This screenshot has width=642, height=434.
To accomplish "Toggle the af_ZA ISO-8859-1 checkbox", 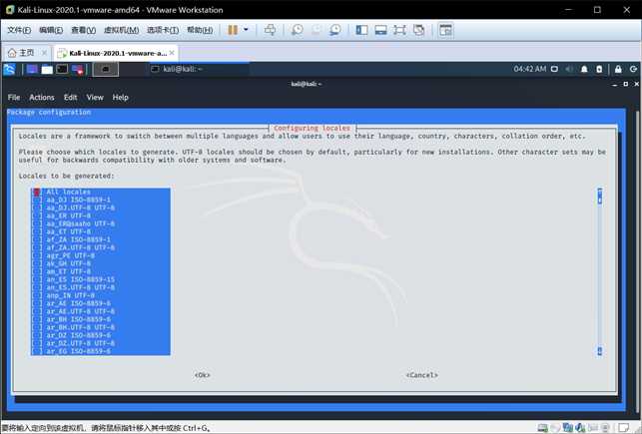I will pyautogui.click(x=37, y=239).
